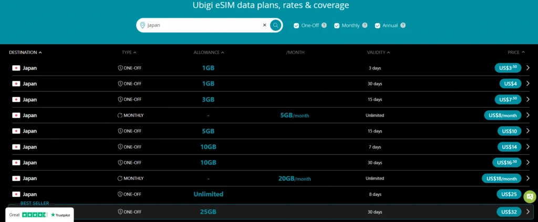Select the US$32 price button
This screenshot has height=222, width=538.
tap(509, 212)
